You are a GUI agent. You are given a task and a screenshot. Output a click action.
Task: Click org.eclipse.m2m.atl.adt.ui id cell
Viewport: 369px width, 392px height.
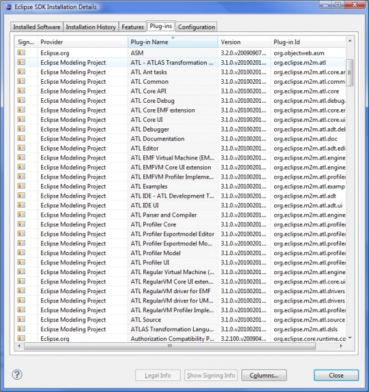click(308, 205)
